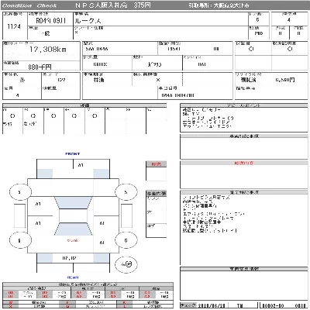Screen dimensions: 310x310
Task: Click the front-right tire circle marked 5
Action: 126,192
